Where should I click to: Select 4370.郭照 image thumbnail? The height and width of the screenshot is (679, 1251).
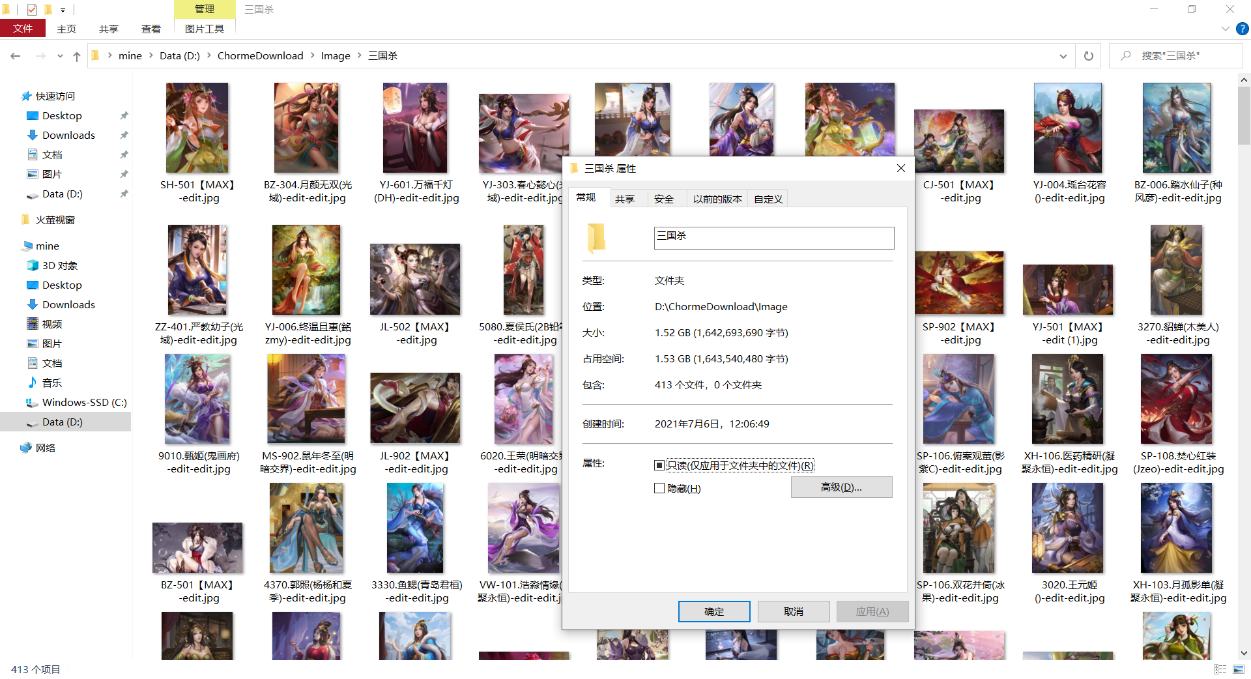[306, 528]
